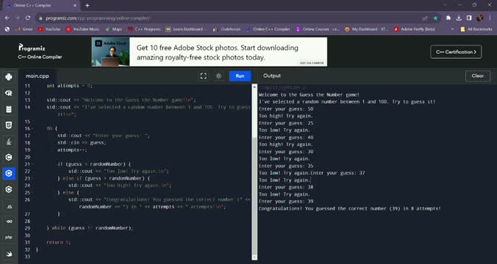
Task: Switch to the Java compiler icon
Action: (x=9, y=142)
